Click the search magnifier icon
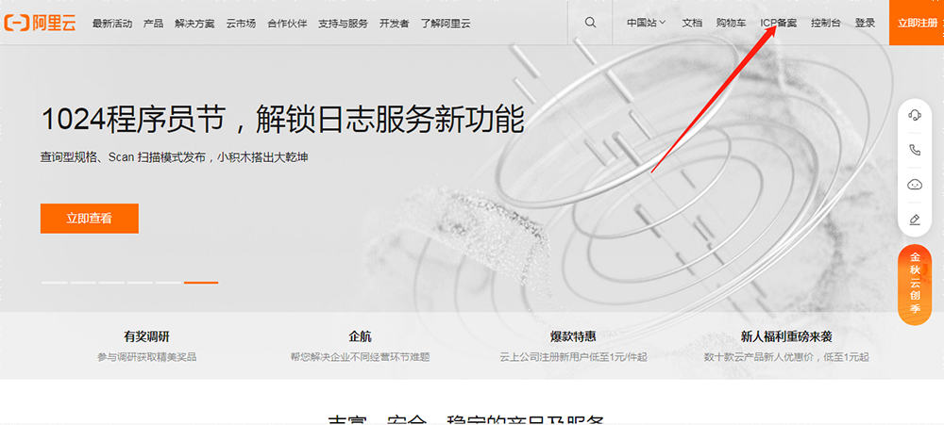 coord(590,23)
